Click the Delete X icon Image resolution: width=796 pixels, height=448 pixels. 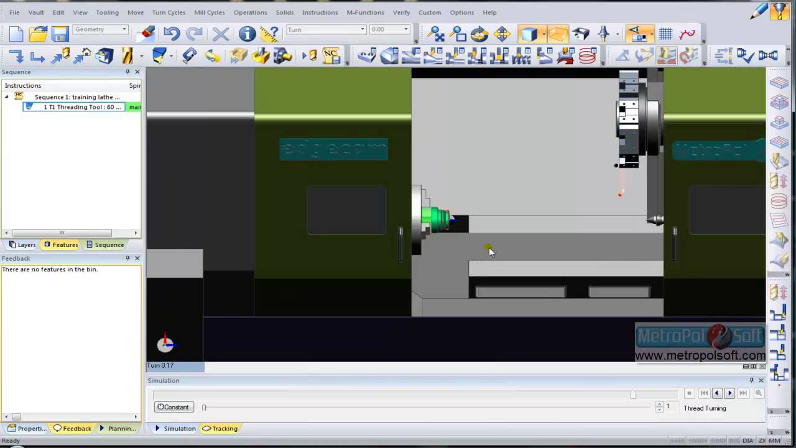(x=220, y=34)
